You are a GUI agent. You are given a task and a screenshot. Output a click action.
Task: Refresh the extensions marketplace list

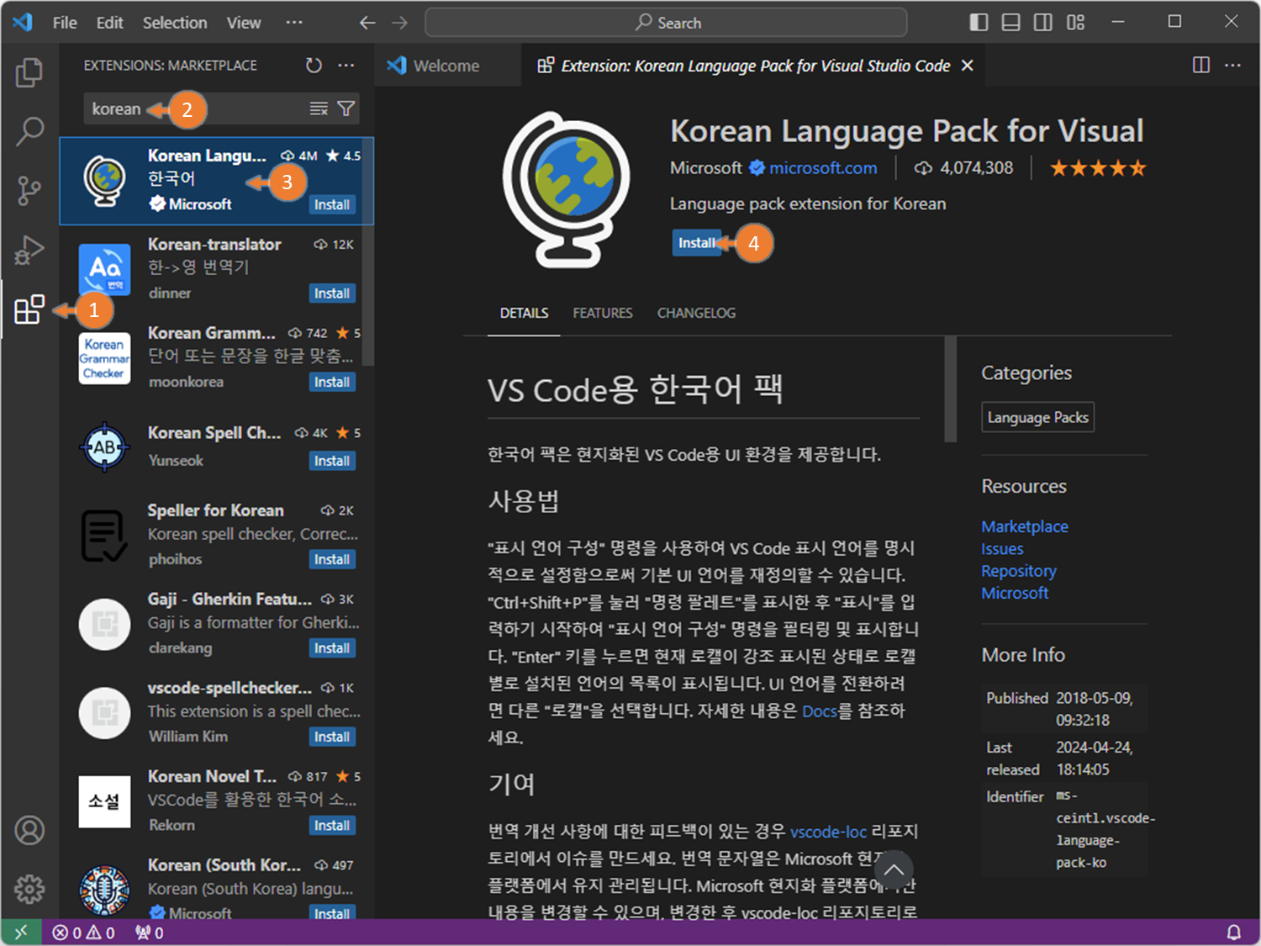(x=314, y=66)
